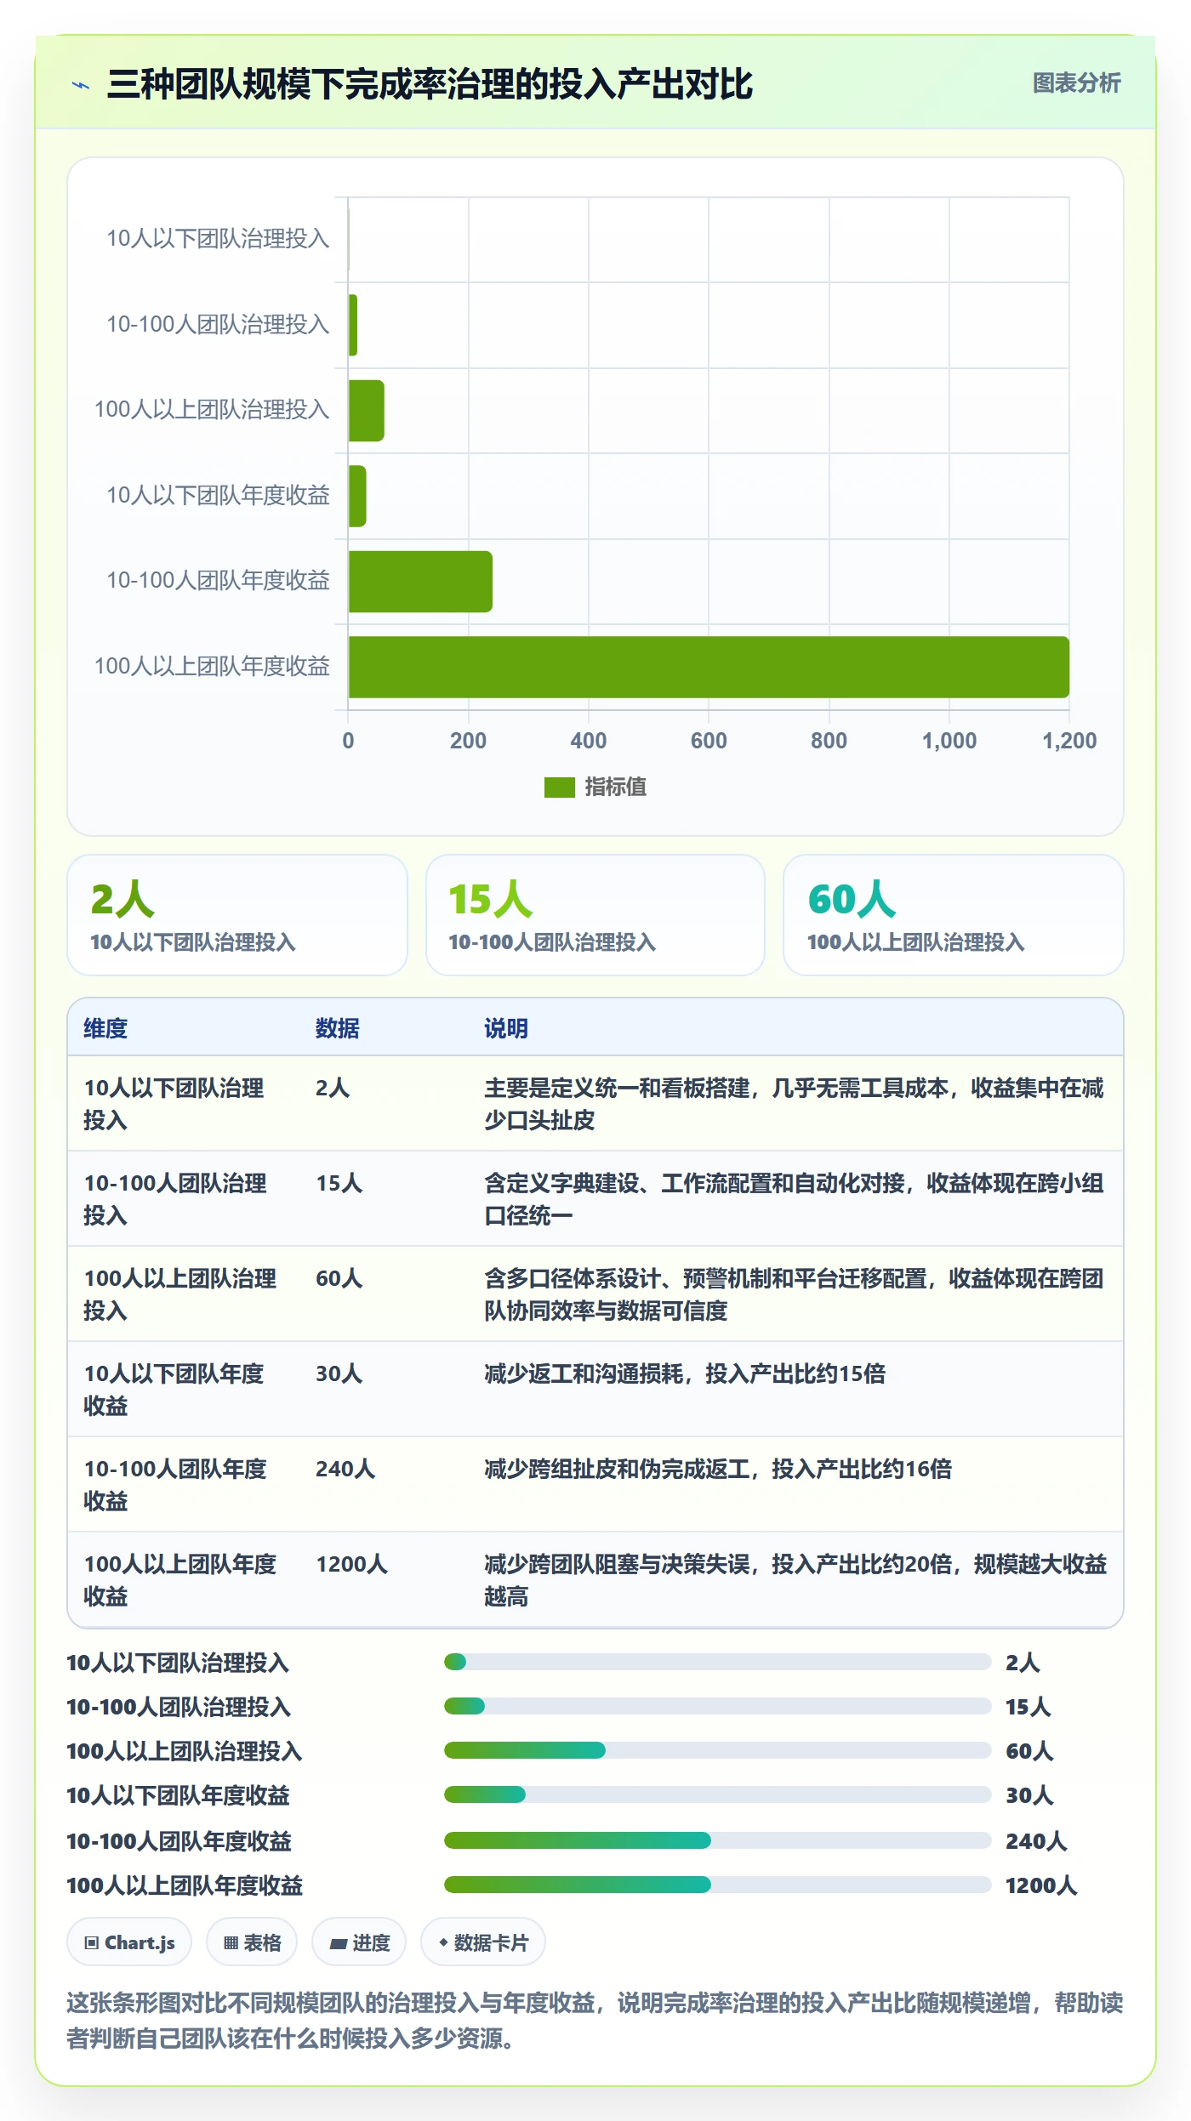Screen dimensions: 1191x2121
Task: Click the 指标值 legend label
Action: click(615, 788)
